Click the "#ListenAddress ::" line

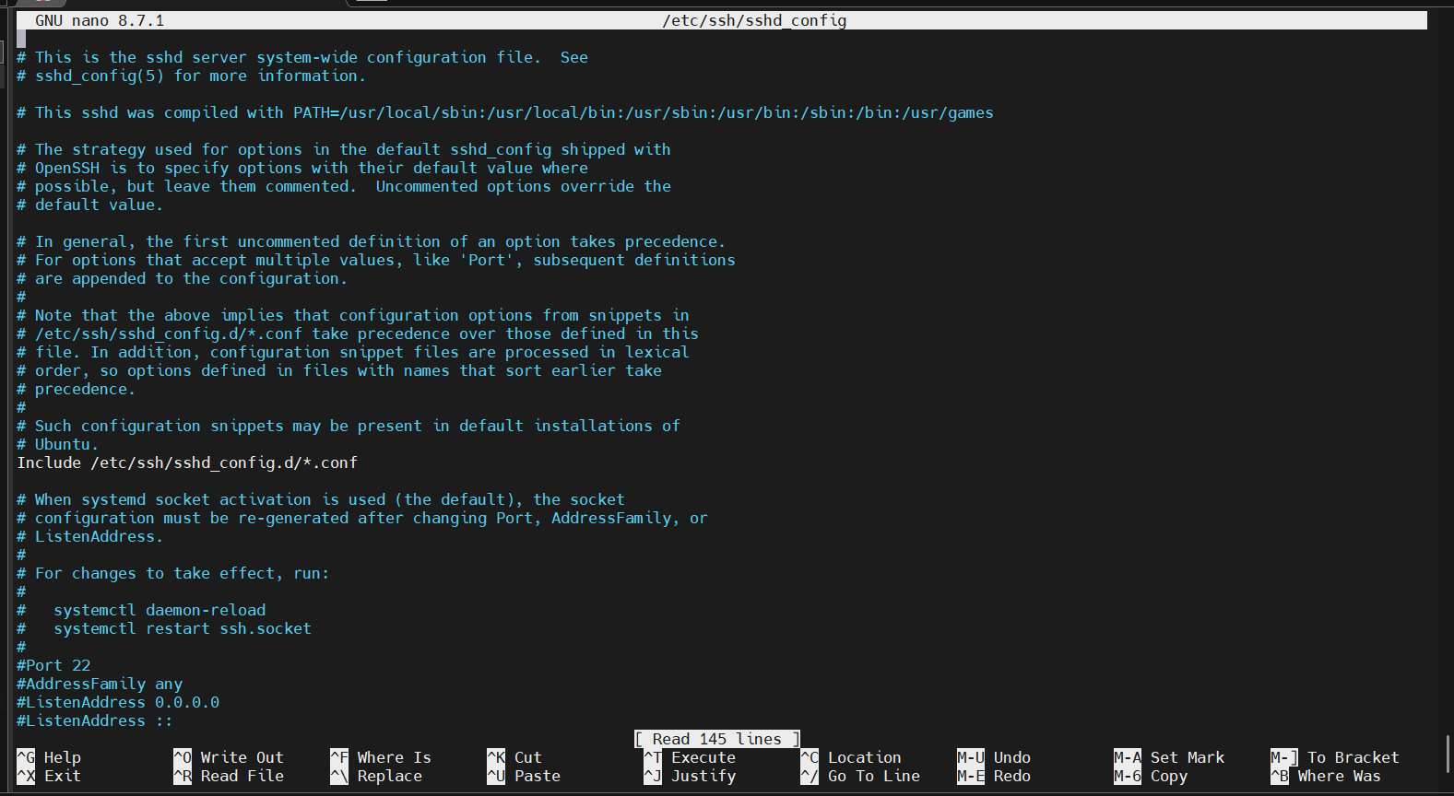[x=95, y=720]
